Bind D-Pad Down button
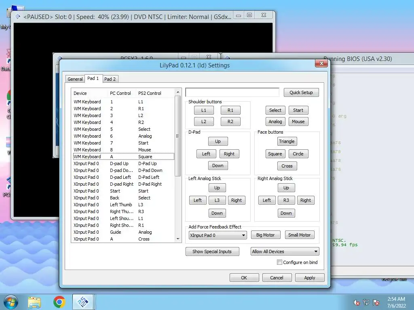This screenshot has height=310, width=414. [x=218, y=165]
